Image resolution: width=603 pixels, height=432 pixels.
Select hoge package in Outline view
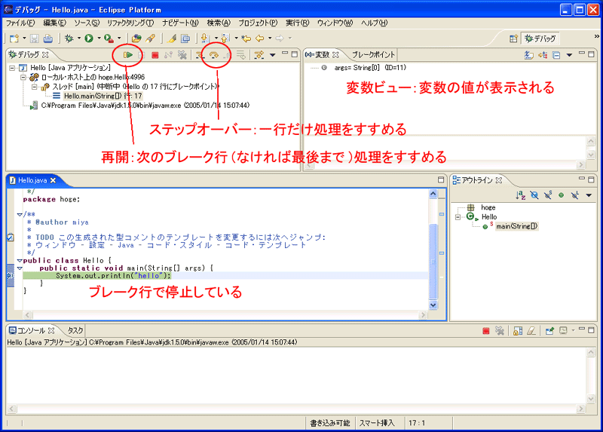point(488,207)
